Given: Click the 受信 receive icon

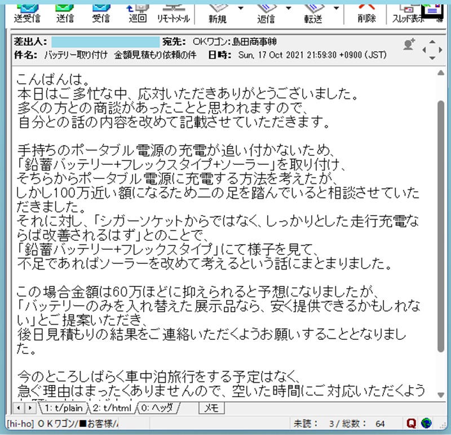Looking at the screenshot, I should click(100, 12).
